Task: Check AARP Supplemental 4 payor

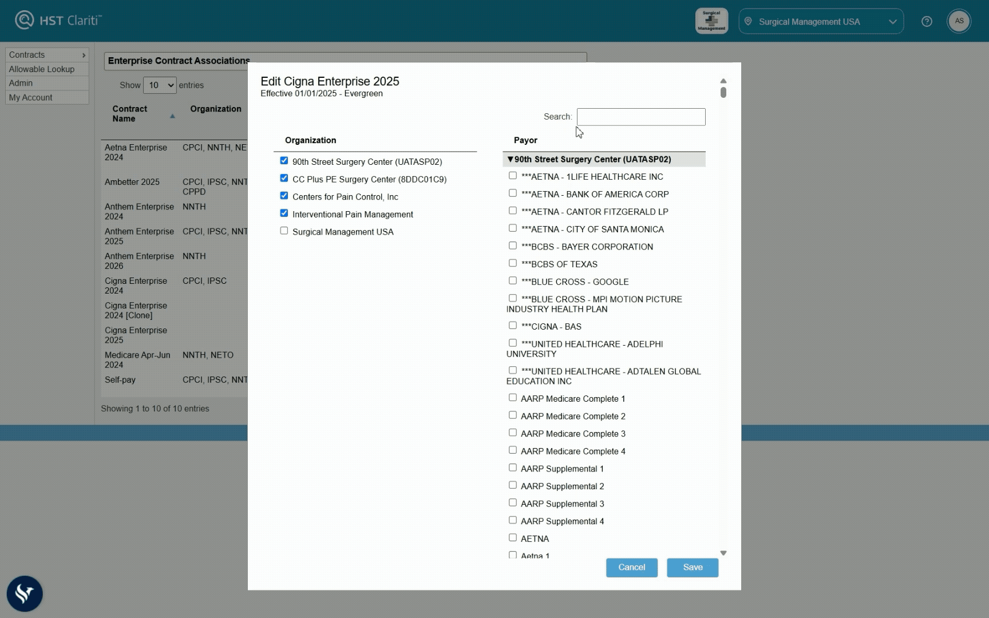Action: pos(513,520)
